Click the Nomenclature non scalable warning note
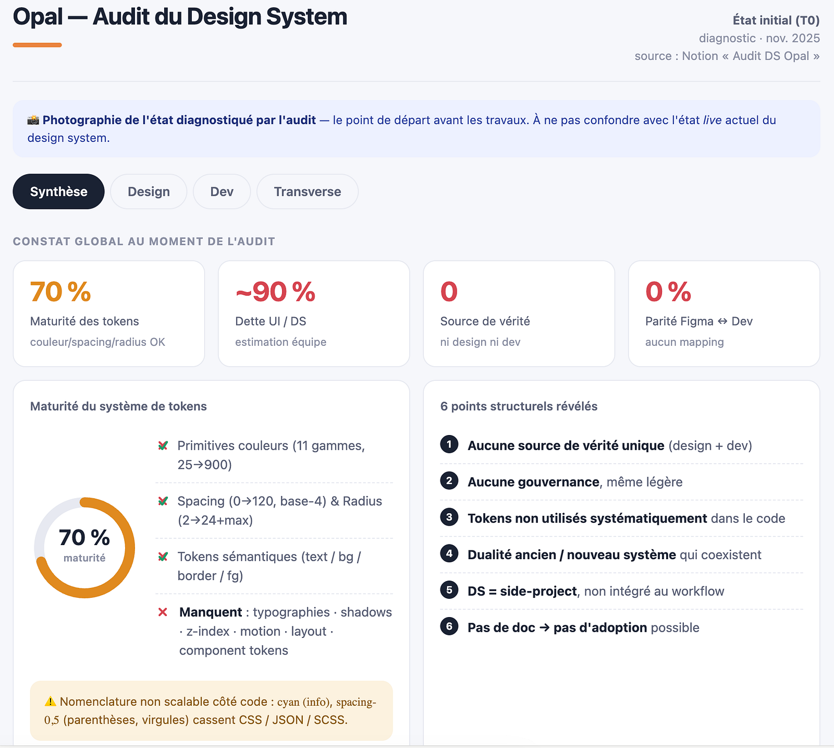Image resolution: width=834 pixels, height=748 pixels. [x=211, y=710]
